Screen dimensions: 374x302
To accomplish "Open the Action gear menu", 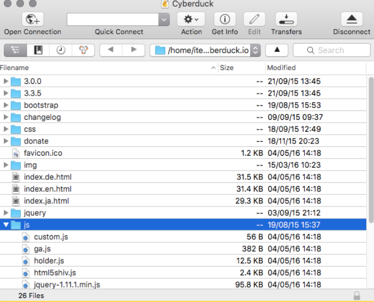I will click(191, 19).
